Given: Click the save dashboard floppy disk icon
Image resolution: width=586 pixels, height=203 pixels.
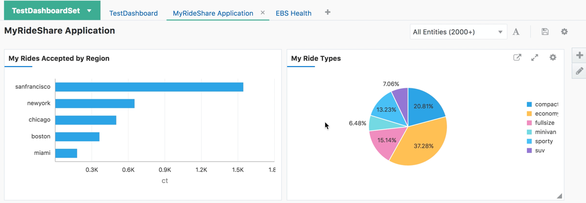Looking at the screenshot, I should point(545,32).
